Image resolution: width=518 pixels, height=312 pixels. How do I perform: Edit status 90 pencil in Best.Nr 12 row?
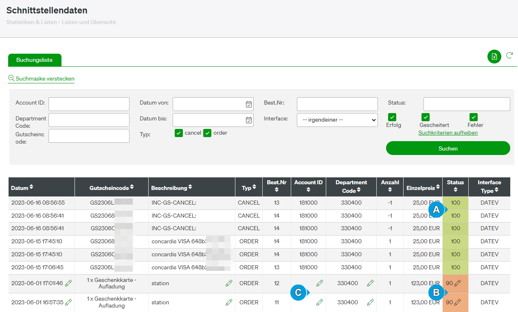tap(458, 283)
